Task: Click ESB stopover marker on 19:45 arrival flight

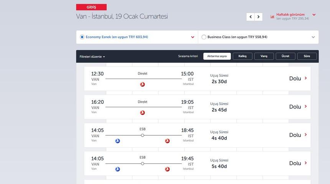Action: pos(142,164)
